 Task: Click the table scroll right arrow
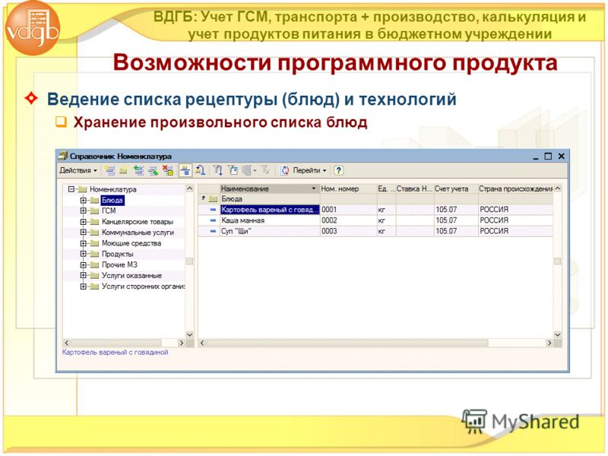point(549,344)
